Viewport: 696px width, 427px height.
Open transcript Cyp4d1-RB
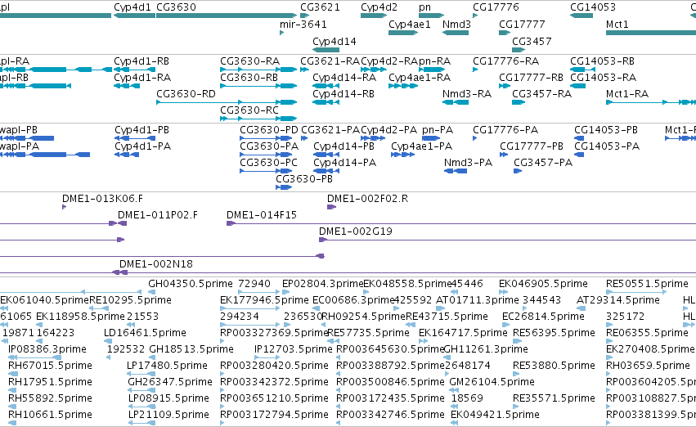pos(141,61)
